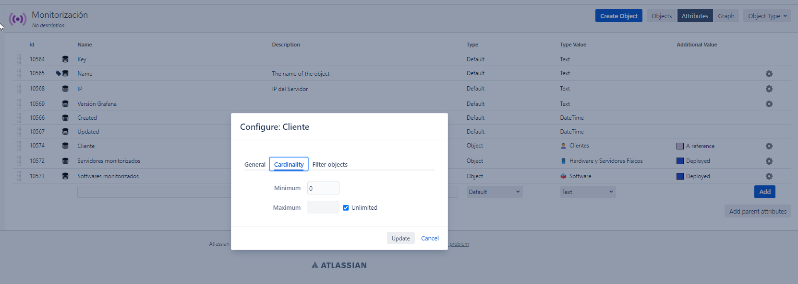Screen dimensions: 798x284
Task: Click database icon of Updated row
Action: click(x=65, y=132)
